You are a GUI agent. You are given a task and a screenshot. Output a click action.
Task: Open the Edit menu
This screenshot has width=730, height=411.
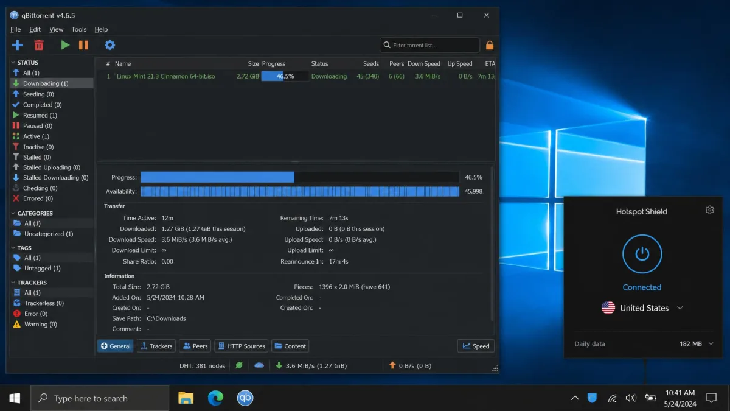(35, 29)
